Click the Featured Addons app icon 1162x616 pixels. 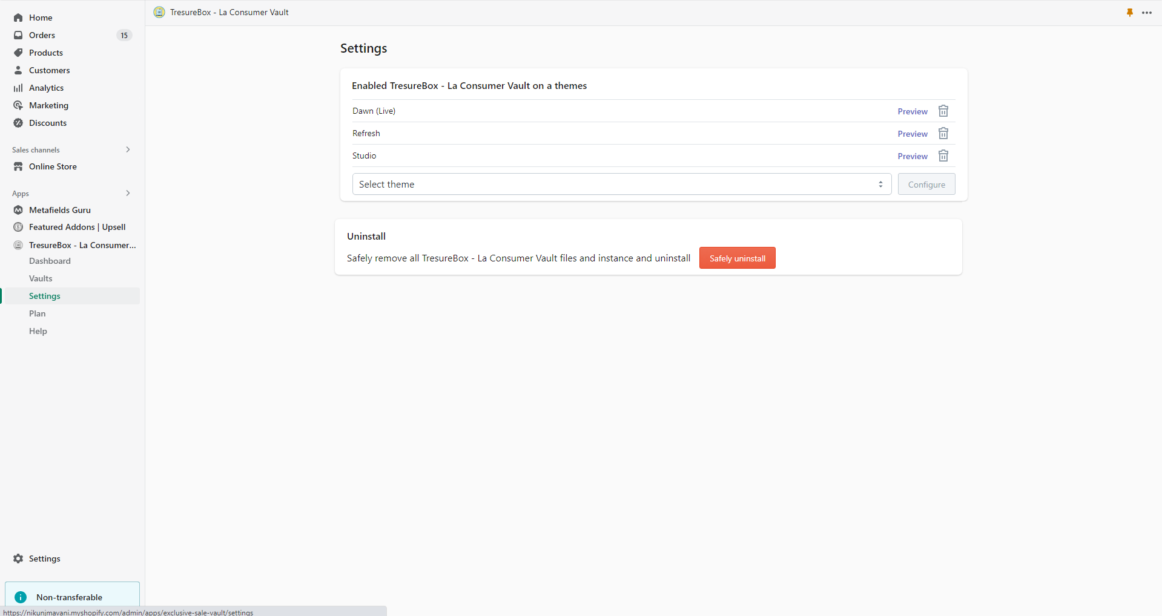click(x=18, y=227)
